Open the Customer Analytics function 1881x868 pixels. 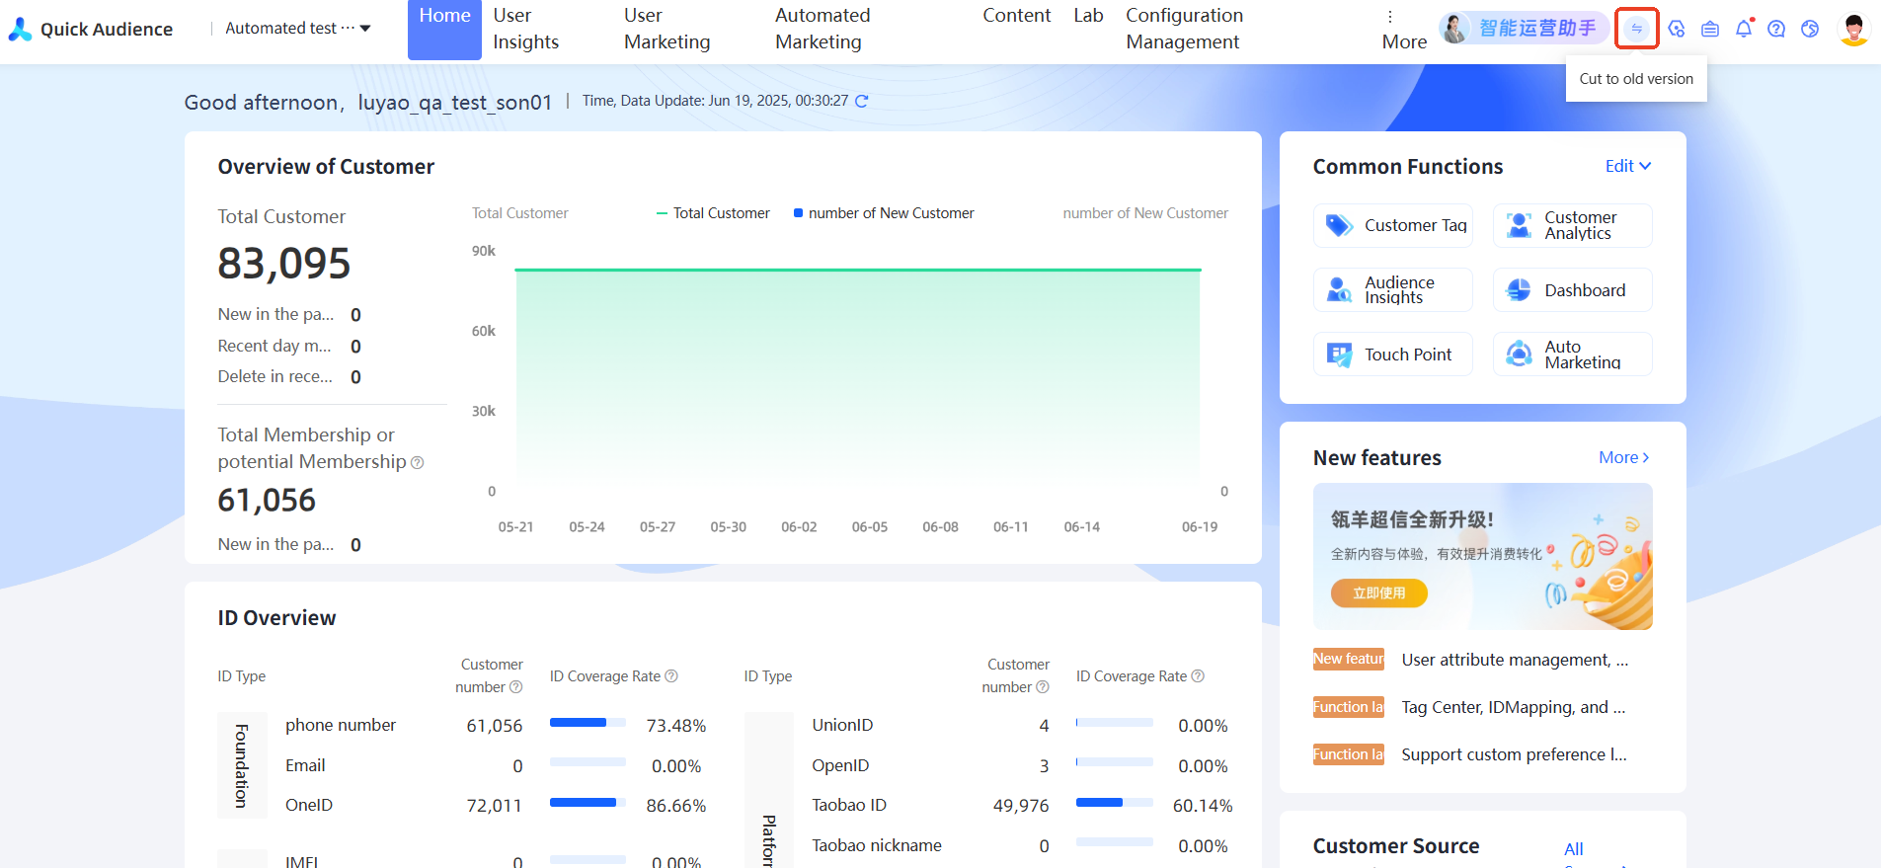tap(1573, 225)
